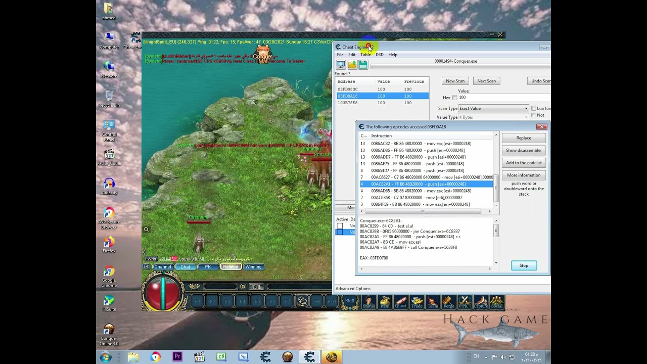Viewport: 647px width, 364px height.
Task: Click Add to the codelist button
Action: tap(524, 163)
